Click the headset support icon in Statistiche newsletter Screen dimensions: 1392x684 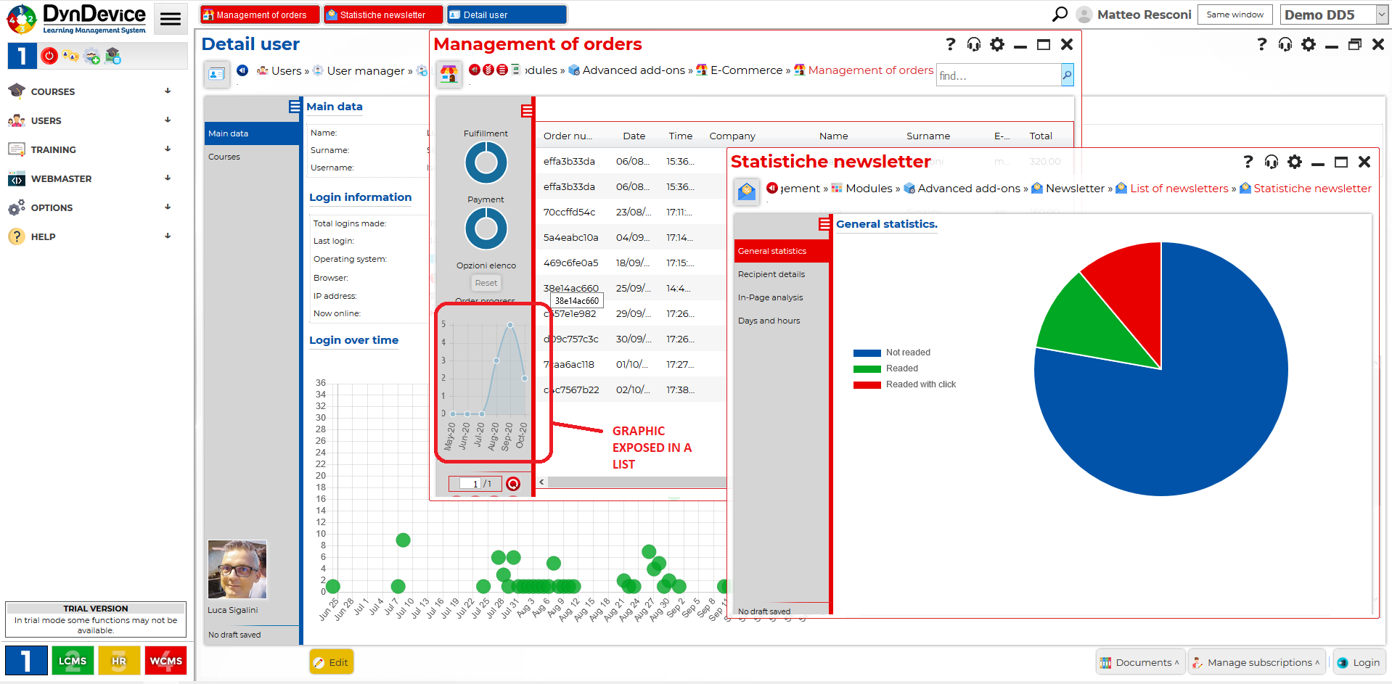tap(1271, 162)
